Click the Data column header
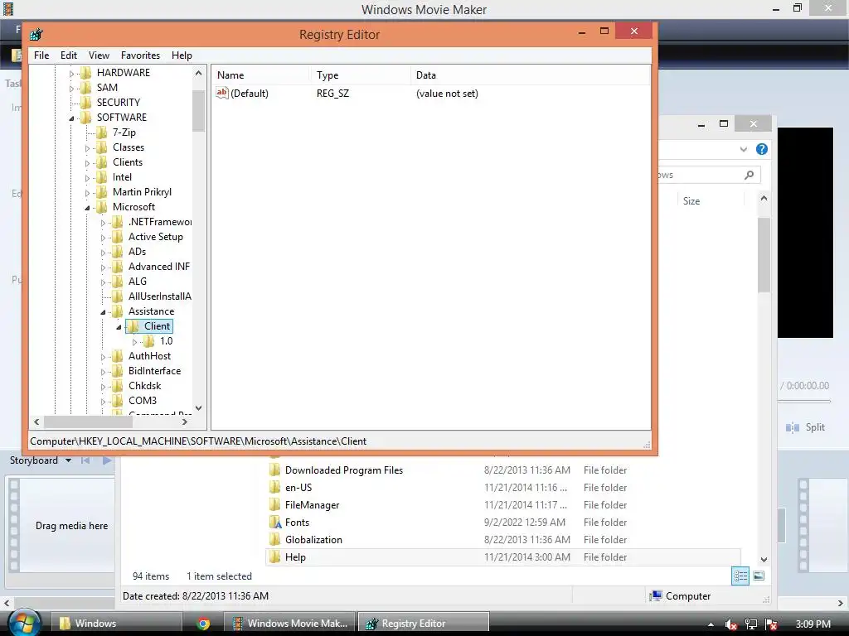Viewport: 849px width, 636px height. (x=530, y=75)
